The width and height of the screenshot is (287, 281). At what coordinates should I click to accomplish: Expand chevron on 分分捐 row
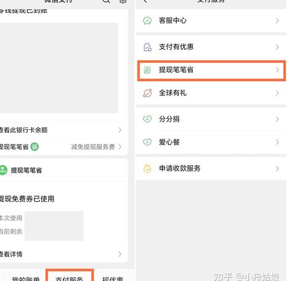point(277,119)
